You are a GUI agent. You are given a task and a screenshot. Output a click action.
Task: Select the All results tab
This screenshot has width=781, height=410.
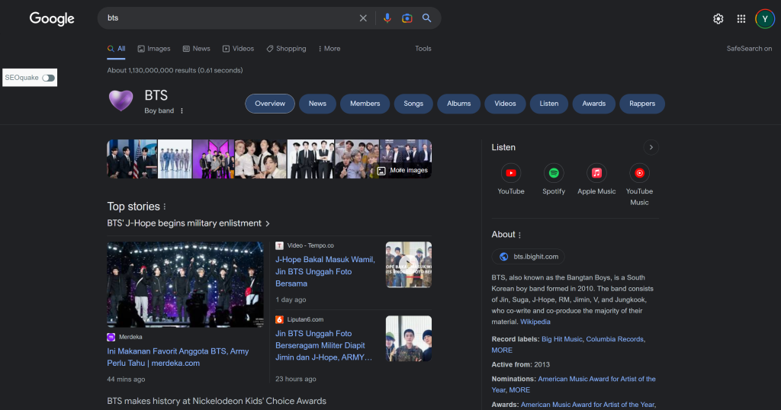(x=116, y=49)
